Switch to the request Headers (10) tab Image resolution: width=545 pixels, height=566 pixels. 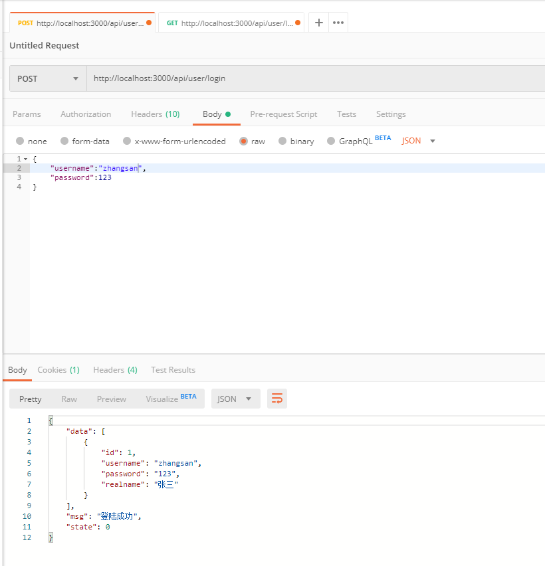(155, 114)
